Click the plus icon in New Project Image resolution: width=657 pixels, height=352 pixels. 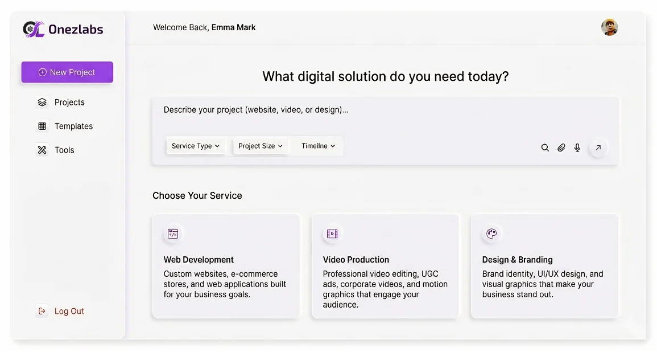click(42, 72)
